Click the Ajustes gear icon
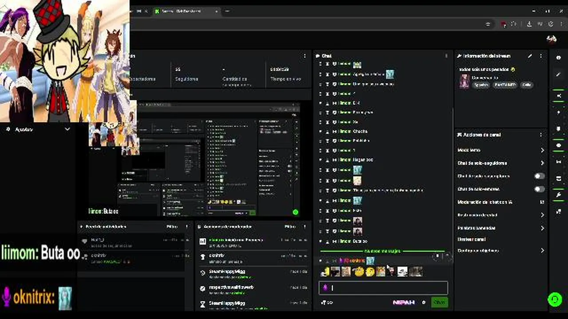Screen dimensions: 568x319 [x=8, y=129]
